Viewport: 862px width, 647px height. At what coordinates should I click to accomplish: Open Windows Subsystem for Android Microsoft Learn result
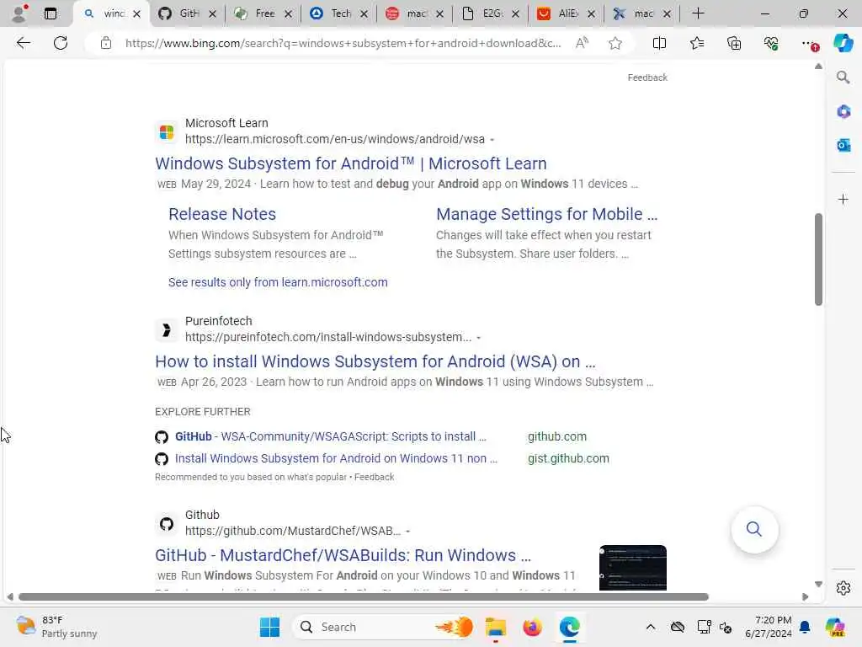click(x=351, y=163)
